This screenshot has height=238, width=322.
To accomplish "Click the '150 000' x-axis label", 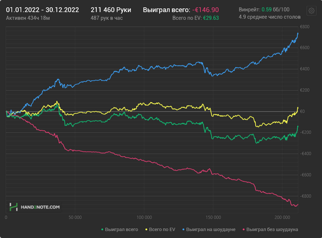I will tap(213, 217).
